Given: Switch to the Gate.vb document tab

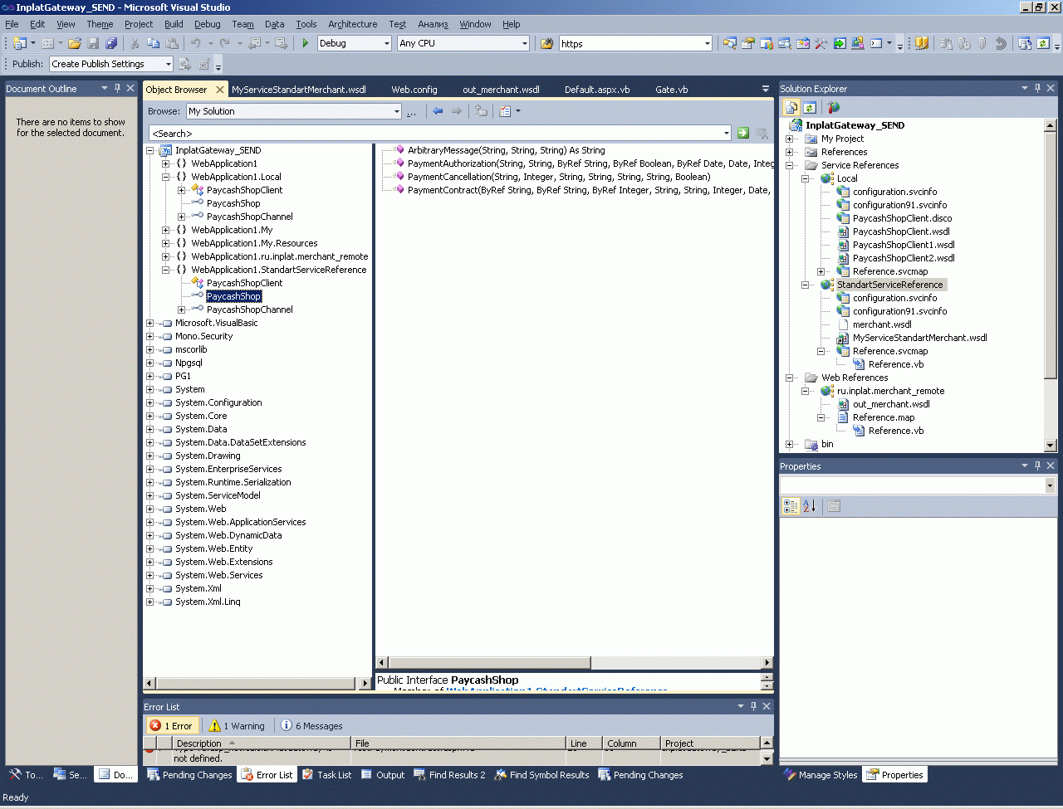Looking at the screenshot, I should (x=671, y=90).
